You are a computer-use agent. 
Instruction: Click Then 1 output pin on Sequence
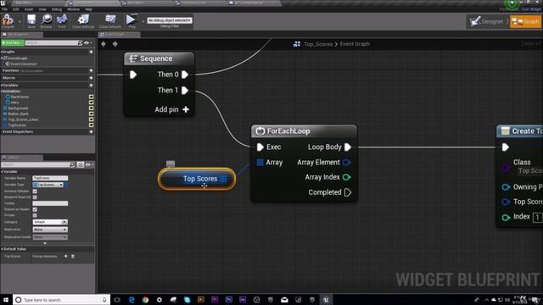185,91
